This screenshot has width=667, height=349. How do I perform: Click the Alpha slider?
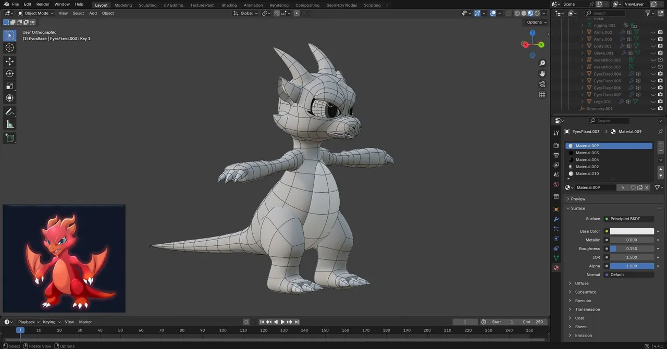tap(632, 266)
